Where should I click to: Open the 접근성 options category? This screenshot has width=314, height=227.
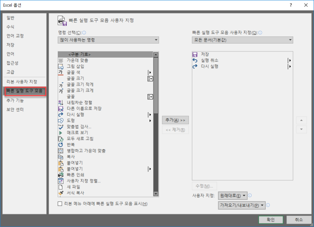13,63
